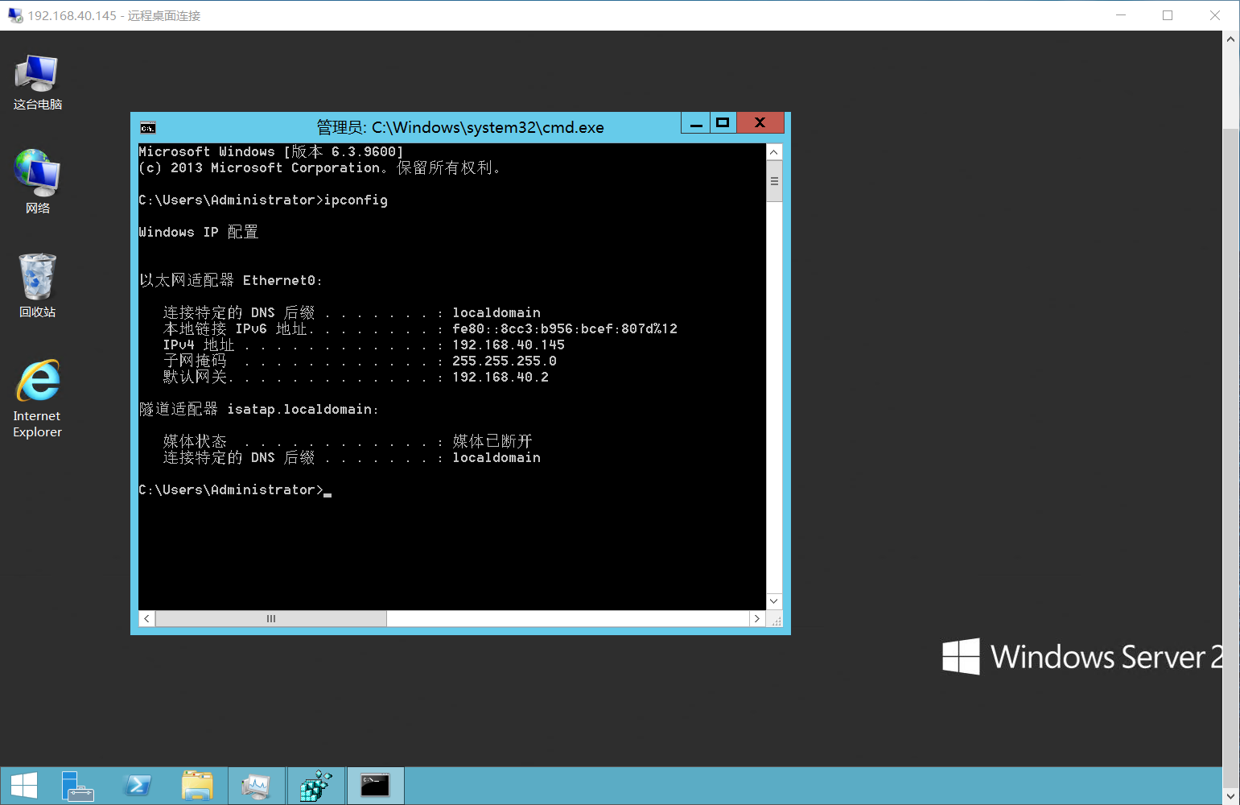The image size is (1240, 805).
Task: Open the blue cubes taskbar icon
Action: [x=316, y=786]
